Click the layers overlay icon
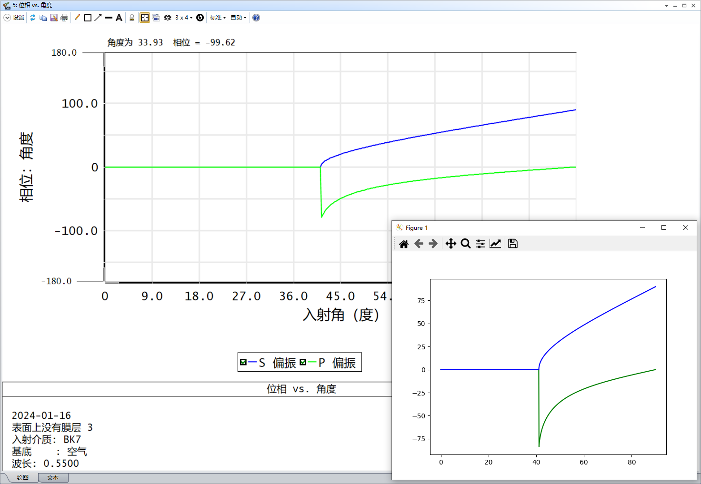The width and height of the screenshot is (701, 484). [168, 18]
